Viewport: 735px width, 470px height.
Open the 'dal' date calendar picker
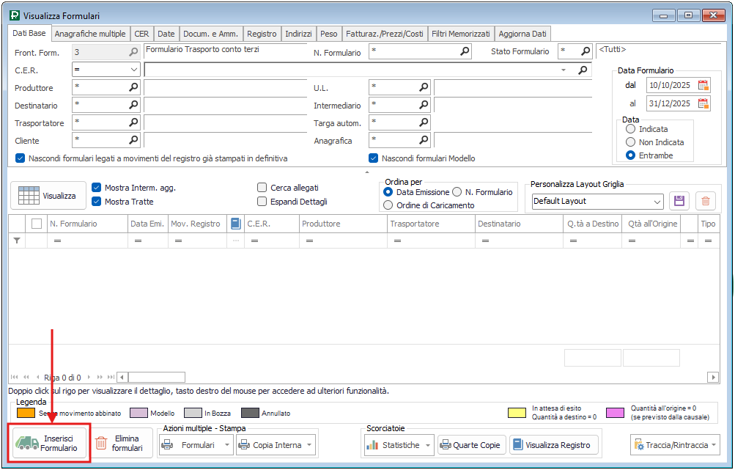pos(703,85)
